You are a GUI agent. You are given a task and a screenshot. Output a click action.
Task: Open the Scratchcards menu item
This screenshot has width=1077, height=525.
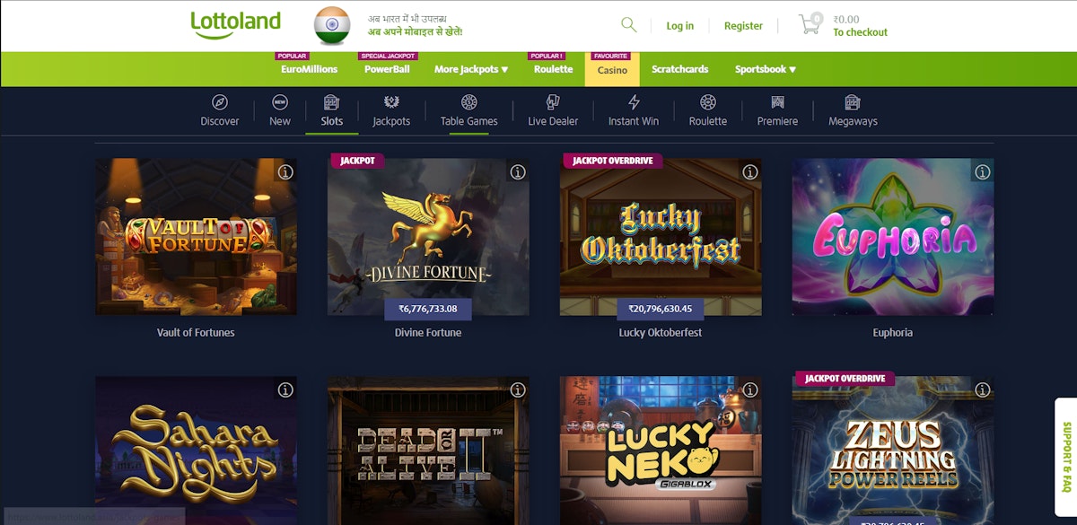point(679,69)
